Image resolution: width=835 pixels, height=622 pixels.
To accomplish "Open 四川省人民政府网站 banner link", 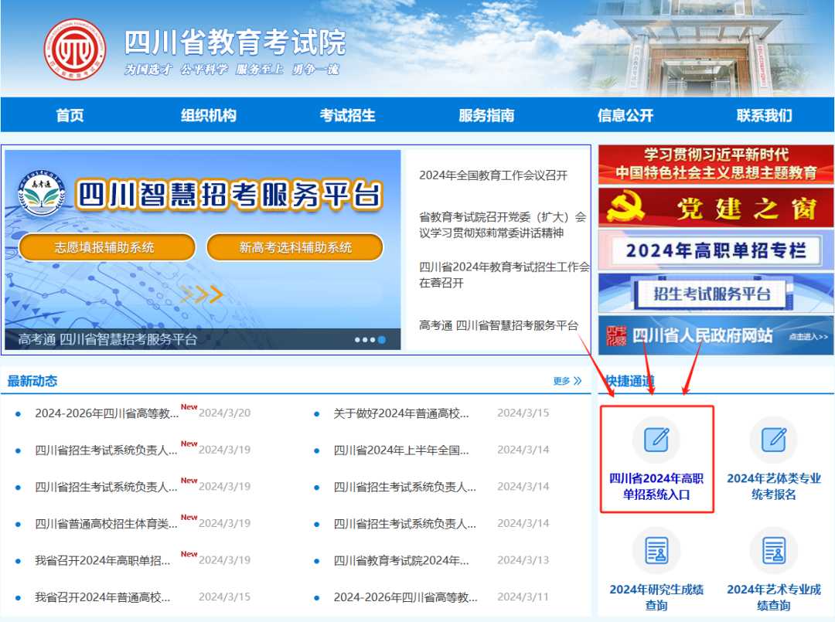I will [715, 335].
